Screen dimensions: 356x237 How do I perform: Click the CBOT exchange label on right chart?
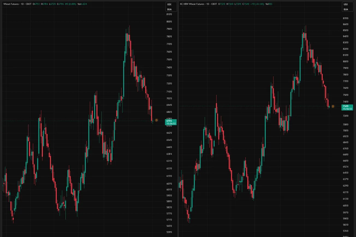tap(214, 4)
